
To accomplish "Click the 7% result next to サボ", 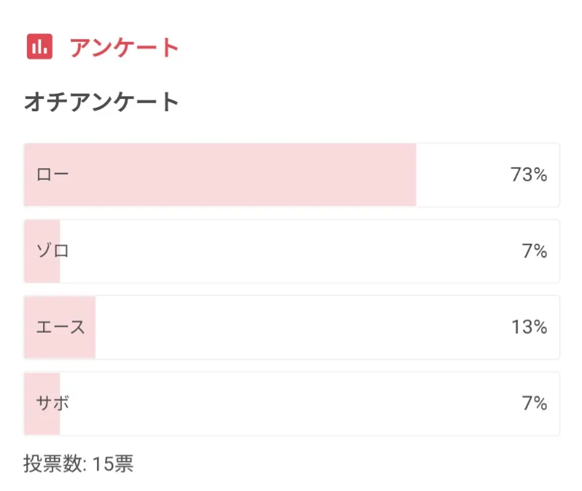I will [533, 403].
